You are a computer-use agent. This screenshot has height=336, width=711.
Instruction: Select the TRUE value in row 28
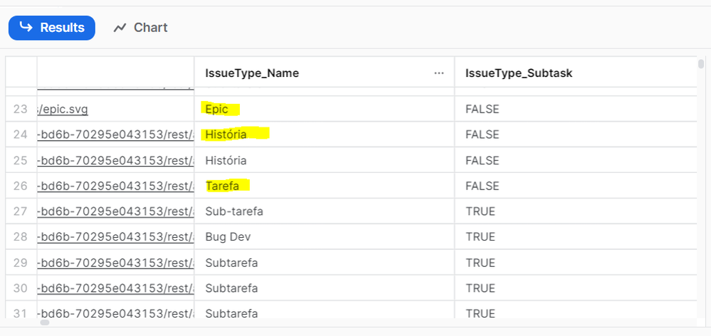click(x=480, y=237)
